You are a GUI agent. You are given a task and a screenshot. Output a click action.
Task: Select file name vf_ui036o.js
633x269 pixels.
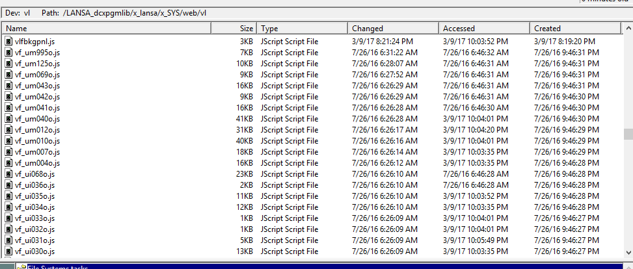[x=34, y=185]
